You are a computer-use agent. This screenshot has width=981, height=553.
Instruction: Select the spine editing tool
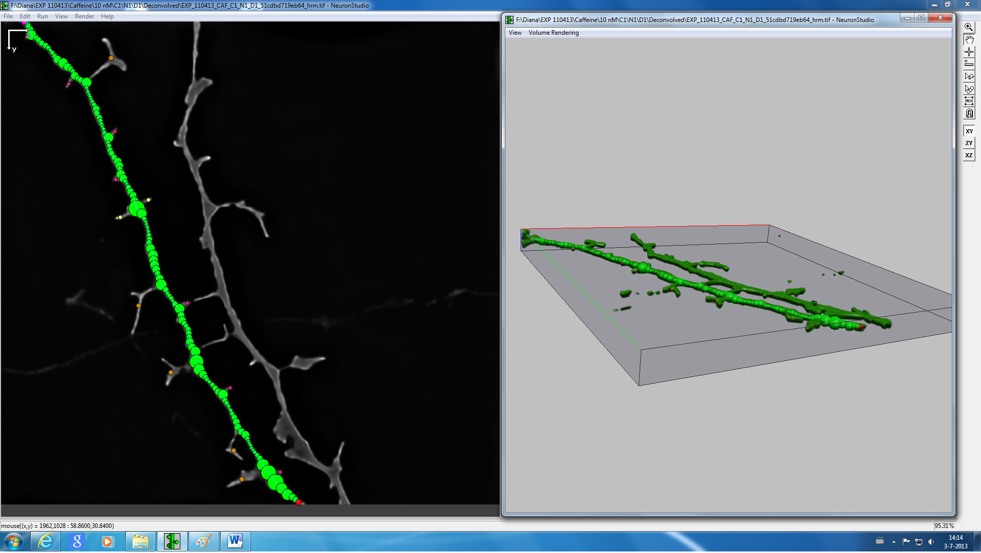tap(969, 76)
